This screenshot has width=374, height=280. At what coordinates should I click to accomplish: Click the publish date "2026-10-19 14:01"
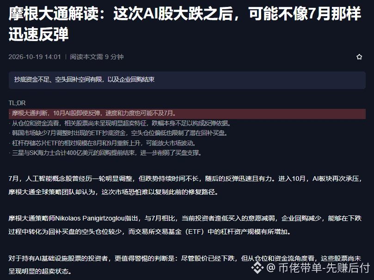click(x=35, y=57)
